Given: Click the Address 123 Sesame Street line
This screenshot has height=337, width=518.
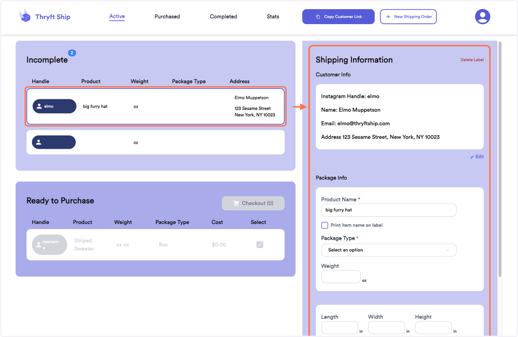Looking at the screenshot, I should (x=380, y=137).
